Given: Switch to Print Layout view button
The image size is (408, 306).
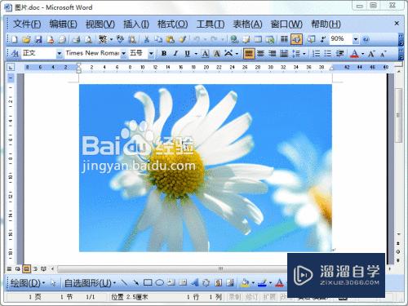Looking at the screenshot, I should coord(26,269).
